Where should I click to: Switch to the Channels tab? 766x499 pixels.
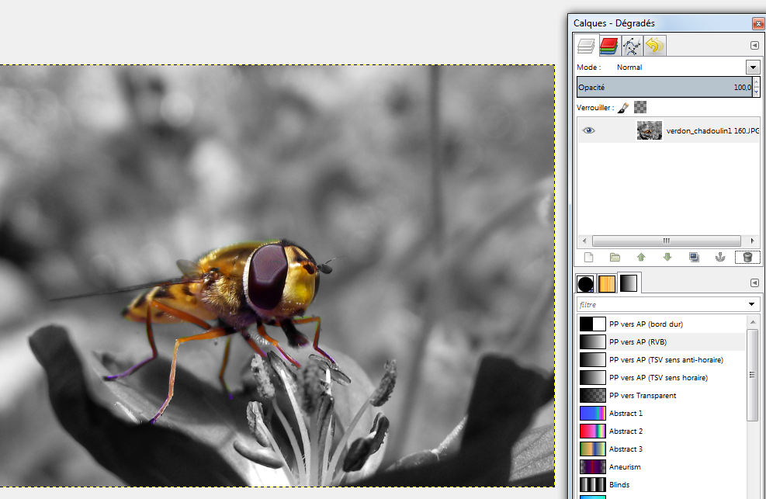point(608,46)
